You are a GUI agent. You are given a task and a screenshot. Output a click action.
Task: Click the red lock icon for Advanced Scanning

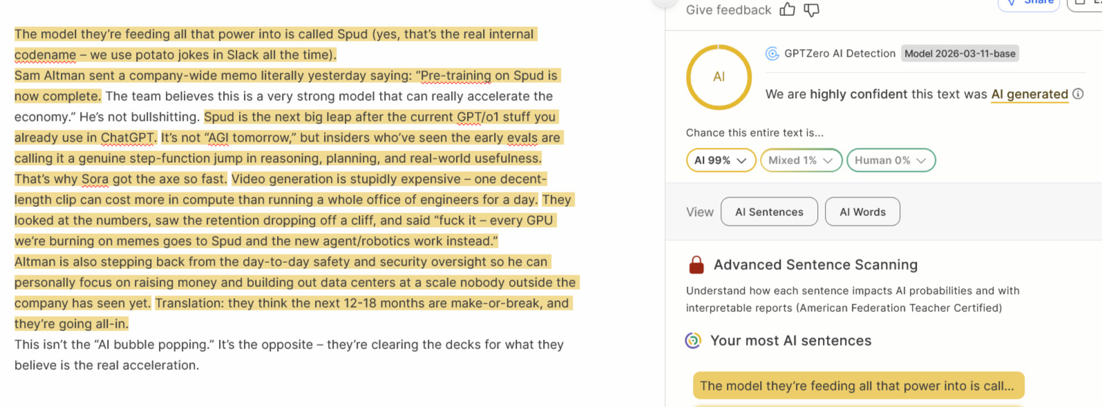696,265
